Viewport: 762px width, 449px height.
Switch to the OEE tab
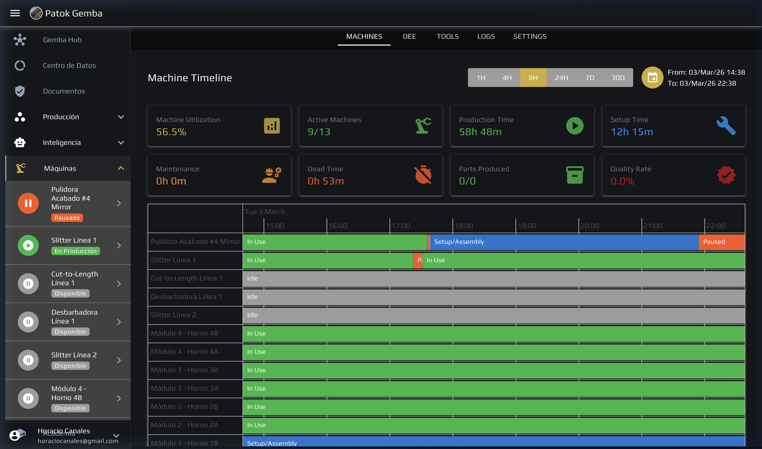point(409,36)
